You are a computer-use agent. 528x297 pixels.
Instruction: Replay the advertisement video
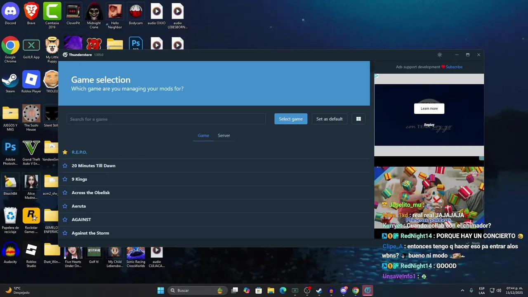click(x=429, y=125)
